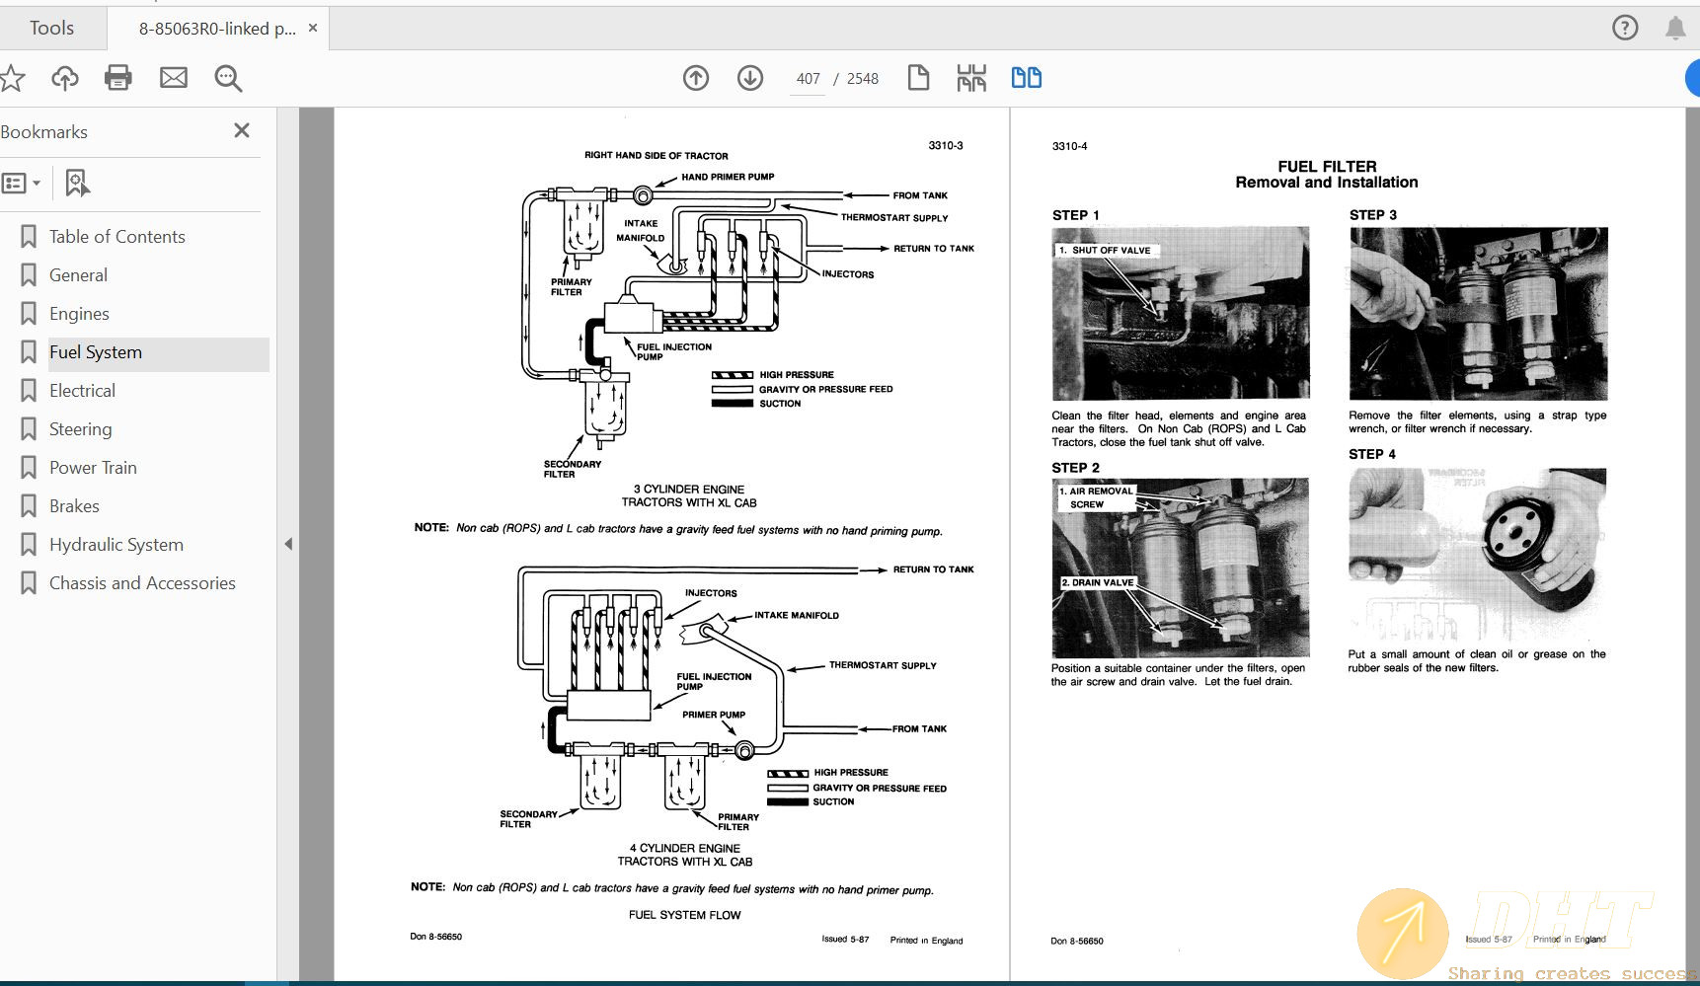The width and height of the screenshot is (1700, 986).
Task: Open the find text magnifier tool
Action: (228, 78)
